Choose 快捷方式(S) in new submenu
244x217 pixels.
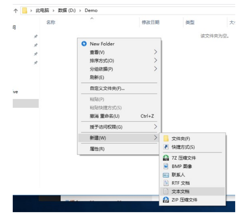[192, 147]
